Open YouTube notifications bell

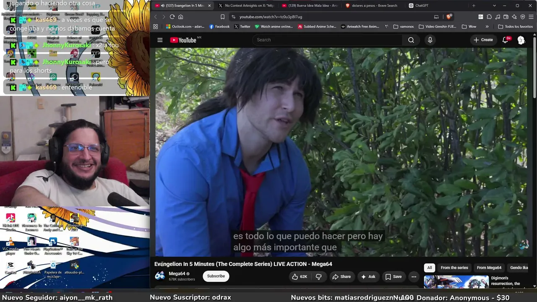tap(506, 40)
